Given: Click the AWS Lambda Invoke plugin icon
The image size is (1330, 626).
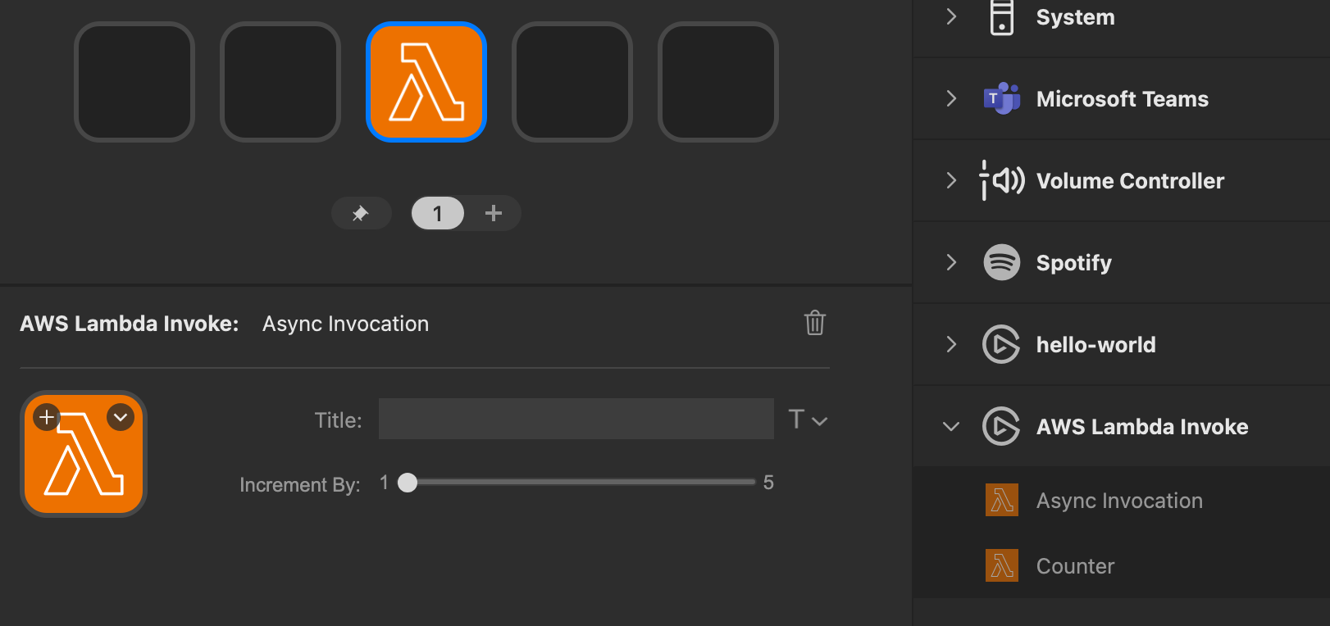Looking at the screenshot, I should tap(1001, 426).
